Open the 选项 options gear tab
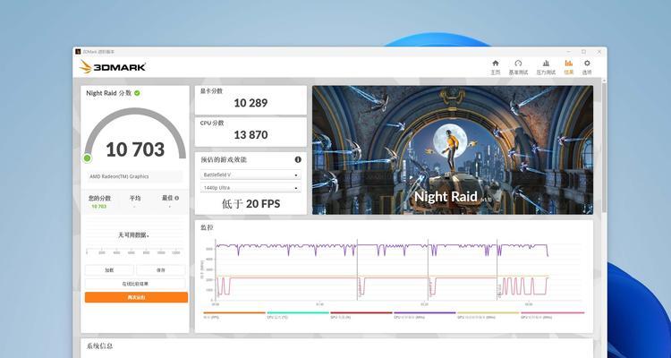Viewport: 671px width, 358px height. (587, 67)
